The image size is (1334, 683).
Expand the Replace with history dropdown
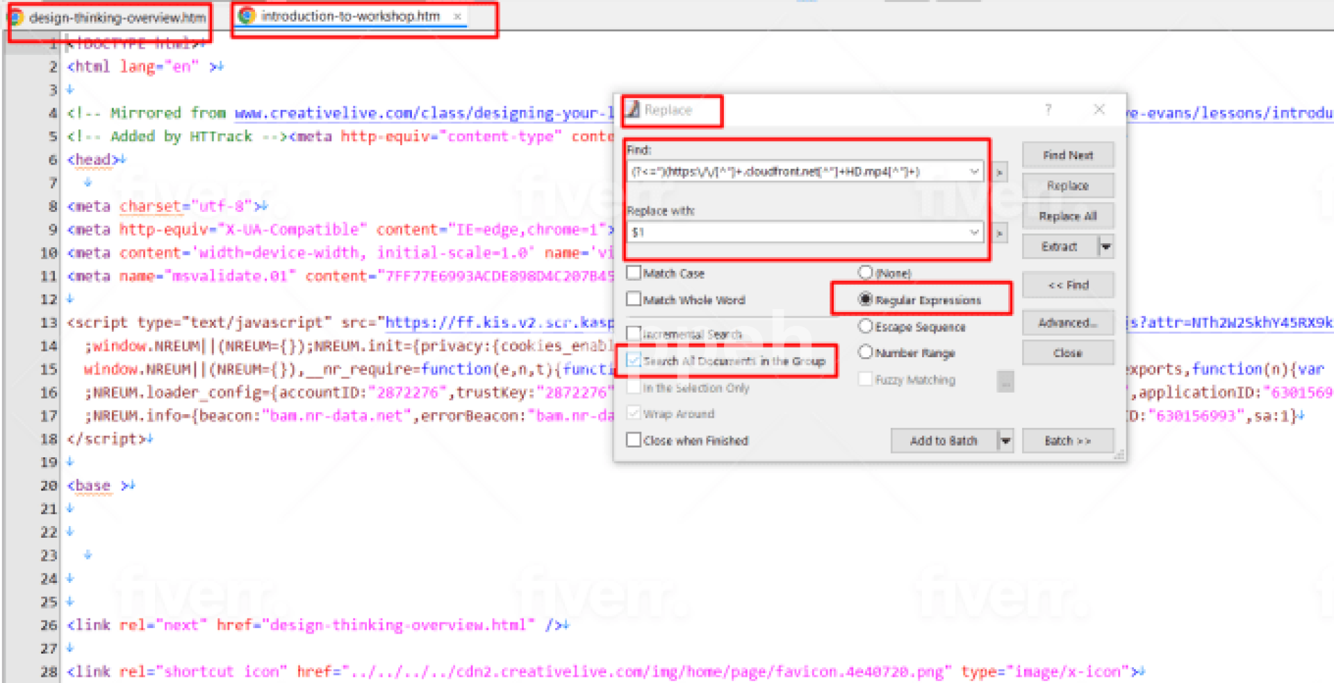tap(974, 233)
